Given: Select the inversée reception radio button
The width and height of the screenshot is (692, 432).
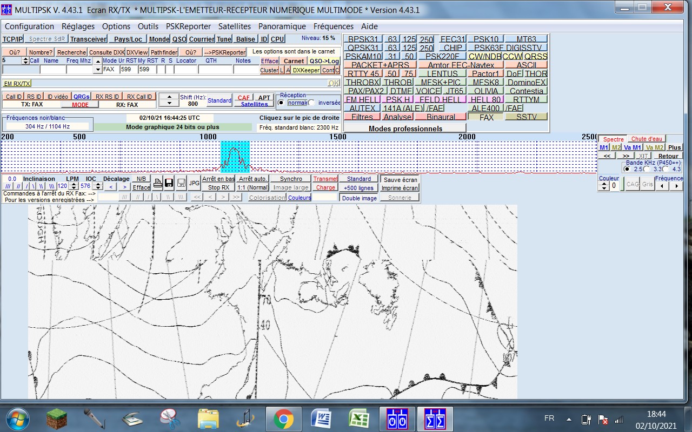Looking at the screenshot, I should pos(312,103).
